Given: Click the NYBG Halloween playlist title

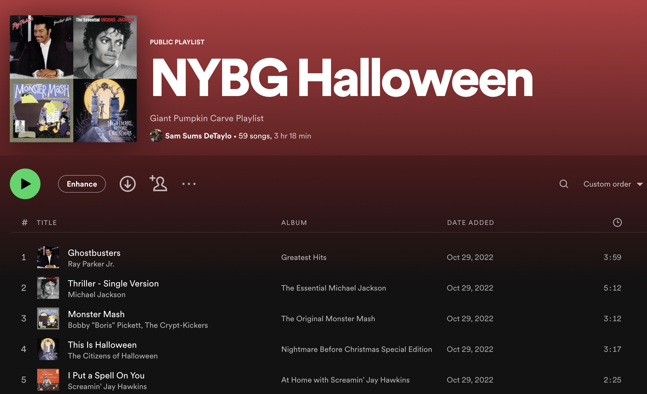Looking at the screenshot, I should point(342,78).
